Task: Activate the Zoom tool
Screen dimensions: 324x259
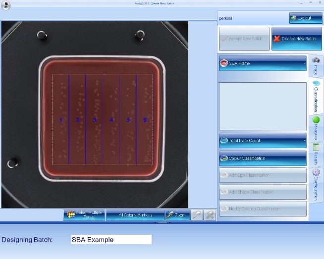Action: tap(177, 215)
